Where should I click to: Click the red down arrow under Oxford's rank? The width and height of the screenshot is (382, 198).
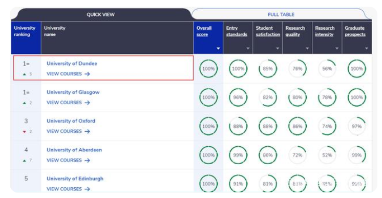[x=25, y=132]
